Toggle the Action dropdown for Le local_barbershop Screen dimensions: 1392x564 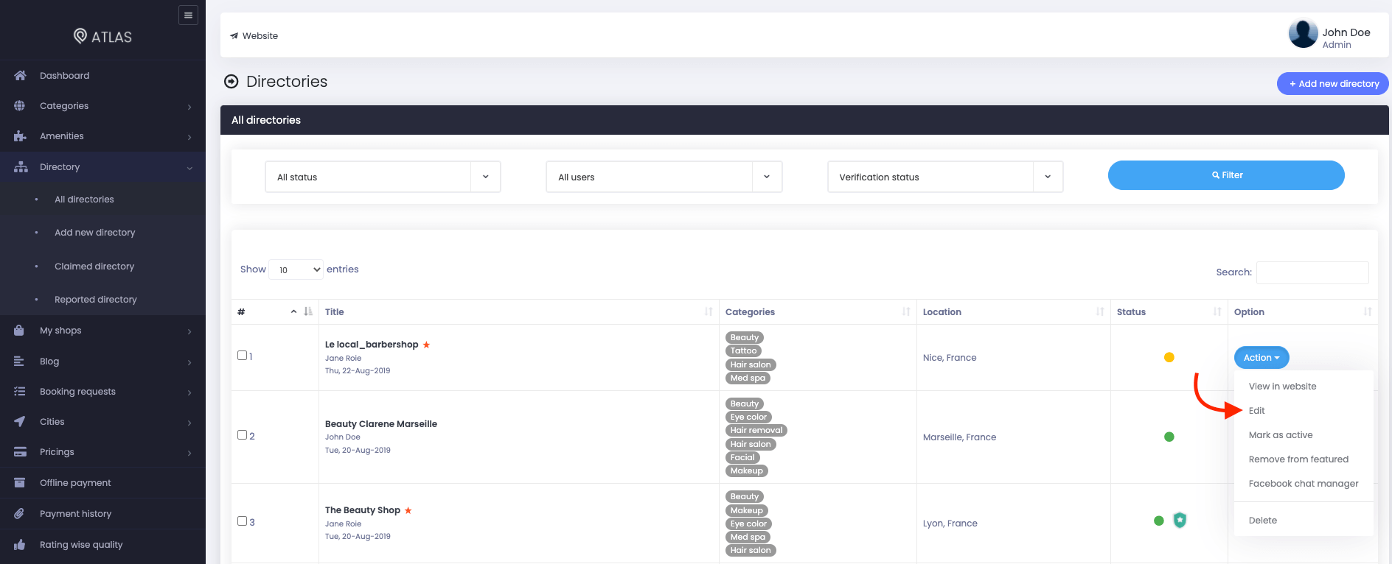coord(1261,357)
